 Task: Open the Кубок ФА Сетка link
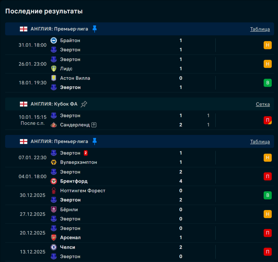(263, 104)
